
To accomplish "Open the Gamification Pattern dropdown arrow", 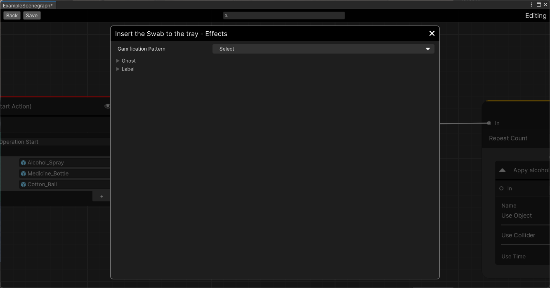I will [x=427, y=49].
